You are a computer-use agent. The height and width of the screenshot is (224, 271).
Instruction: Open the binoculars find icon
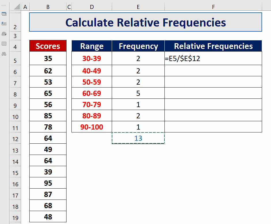[4, 54]
